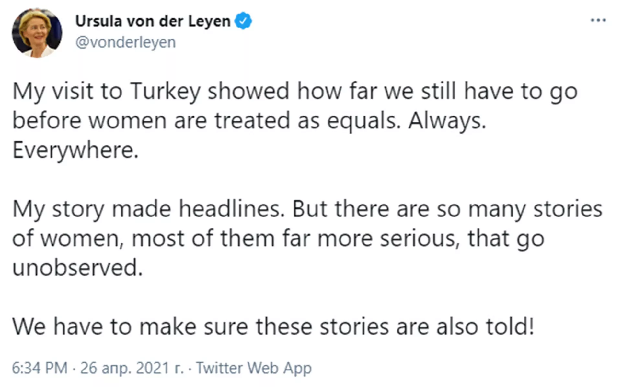This screenshot has width=622, height=387.
Task: Click the phrase 'also told!'
Action: click(x=485, y=326)
